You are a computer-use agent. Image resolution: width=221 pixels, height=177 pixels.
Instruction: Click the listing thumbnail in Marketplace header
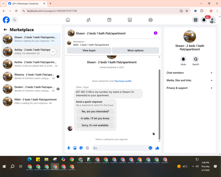coord(69,43)
